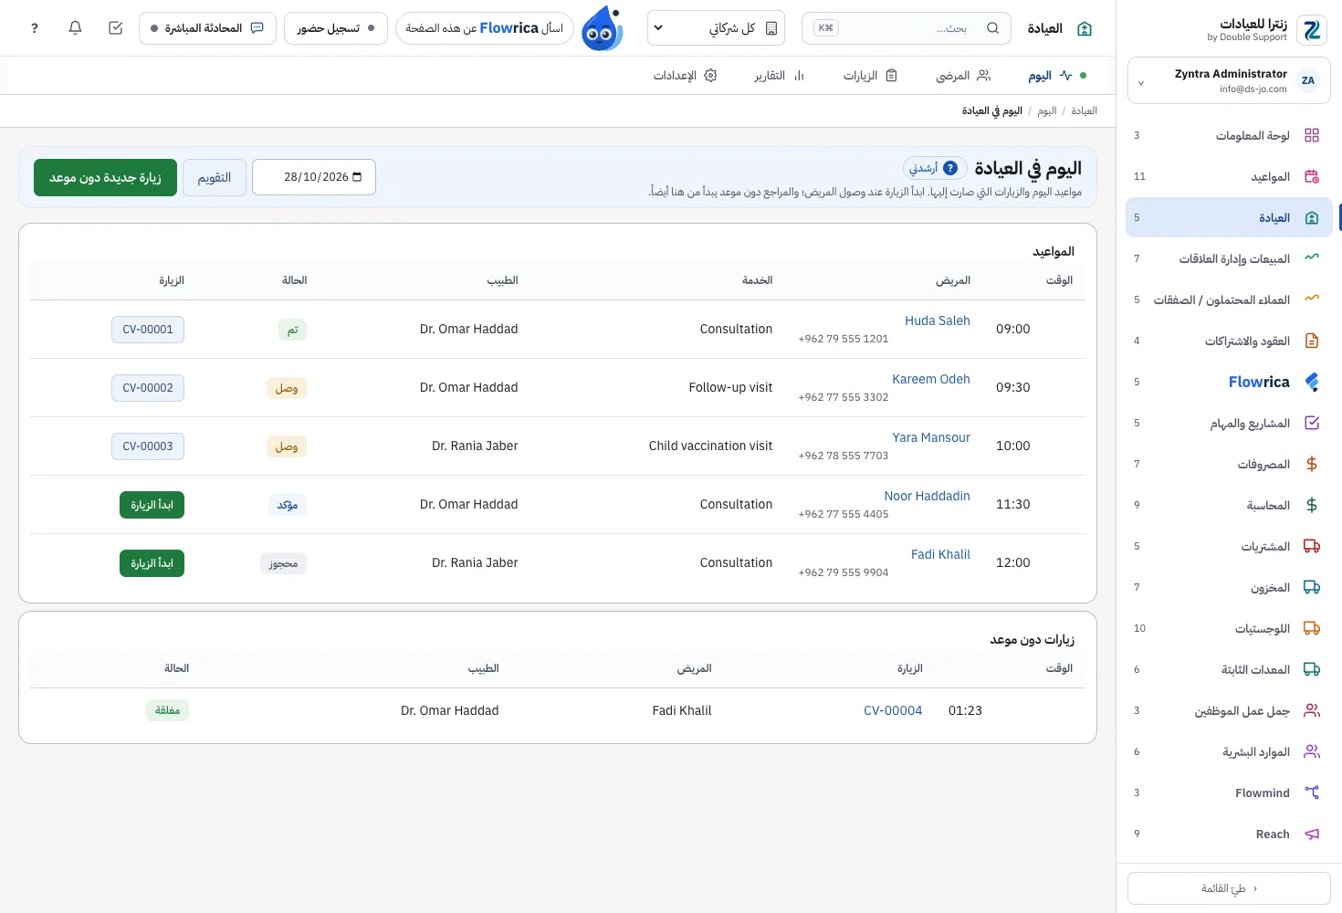Image resolution: width=1342 pixels, height=913 pixels.
Task: Click the HR people icon in sidebar
Action: click(1312, 751)
